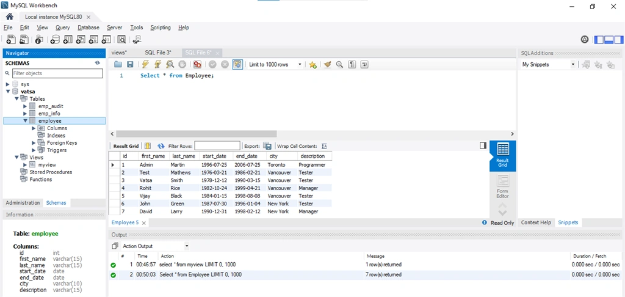Open find panel magnifier in editor toolbar
This screenshot has width=625, height=297.
coord(339,64)
